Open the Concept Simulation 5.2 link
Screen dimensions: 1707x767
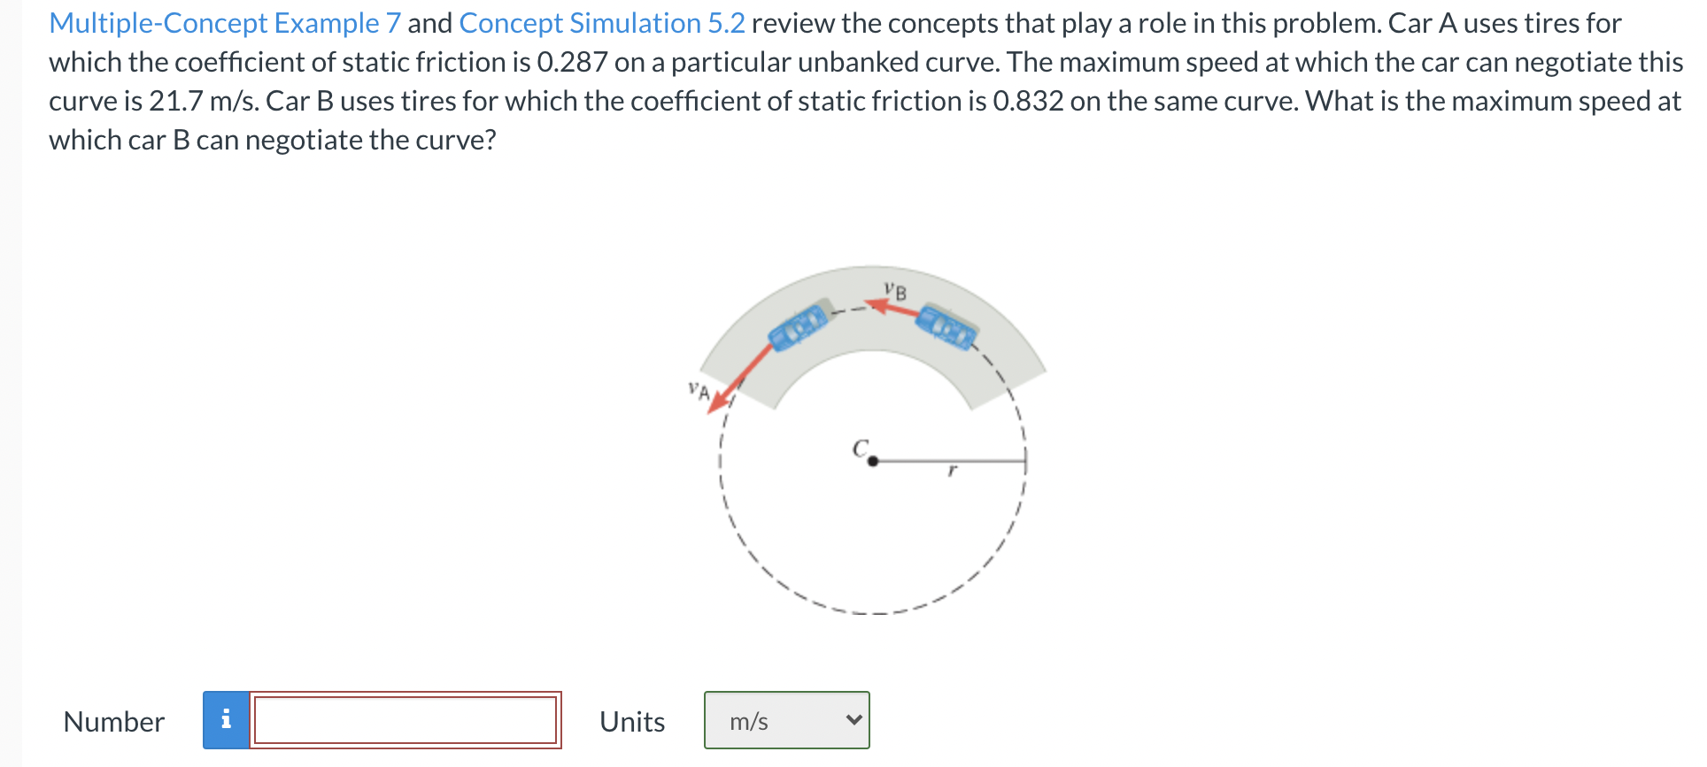(601, 22)
